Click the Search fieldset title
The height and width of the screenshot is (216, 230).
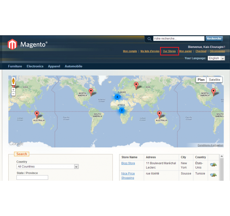(x=22, y=154)
